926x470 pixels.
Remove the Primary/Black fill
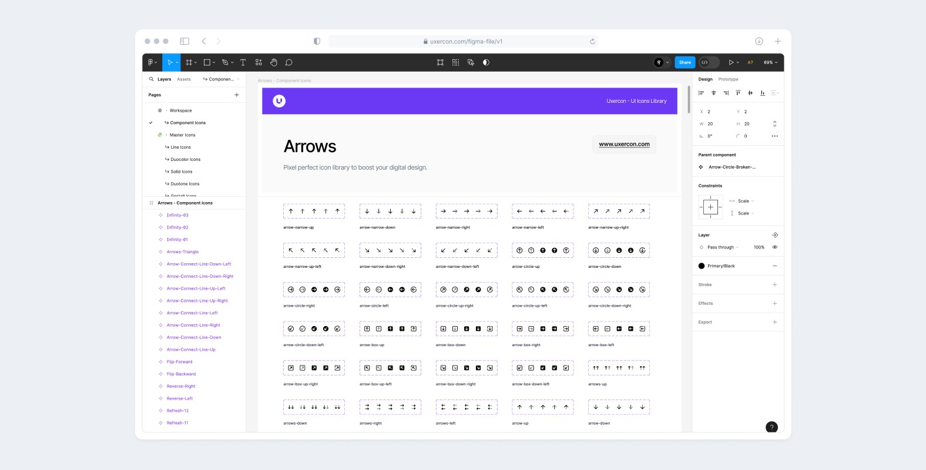774,266
